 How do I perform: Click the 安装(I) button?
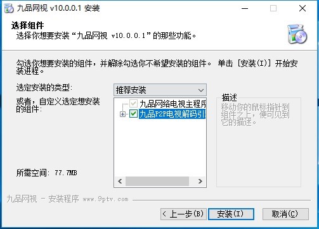click(x=231, y=214)
